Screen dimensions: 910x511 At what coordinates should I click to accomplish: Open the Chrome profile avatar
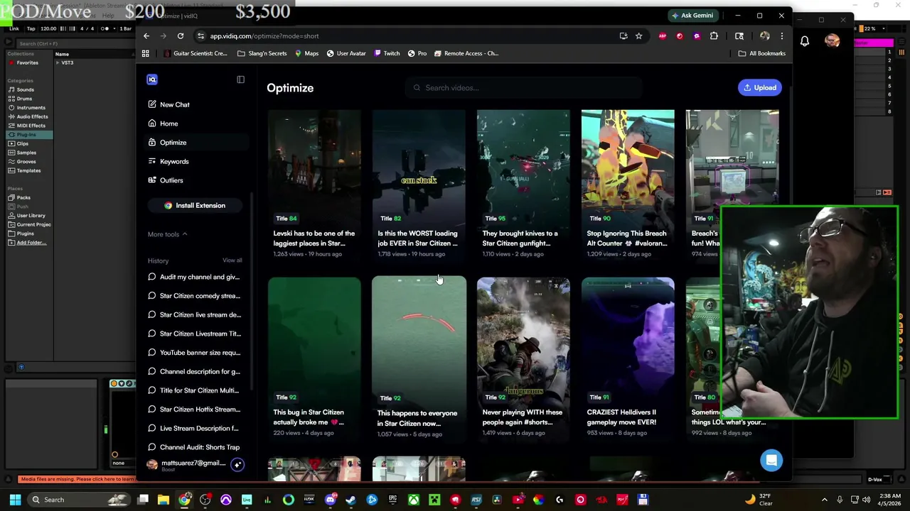[x=765, y=36]
